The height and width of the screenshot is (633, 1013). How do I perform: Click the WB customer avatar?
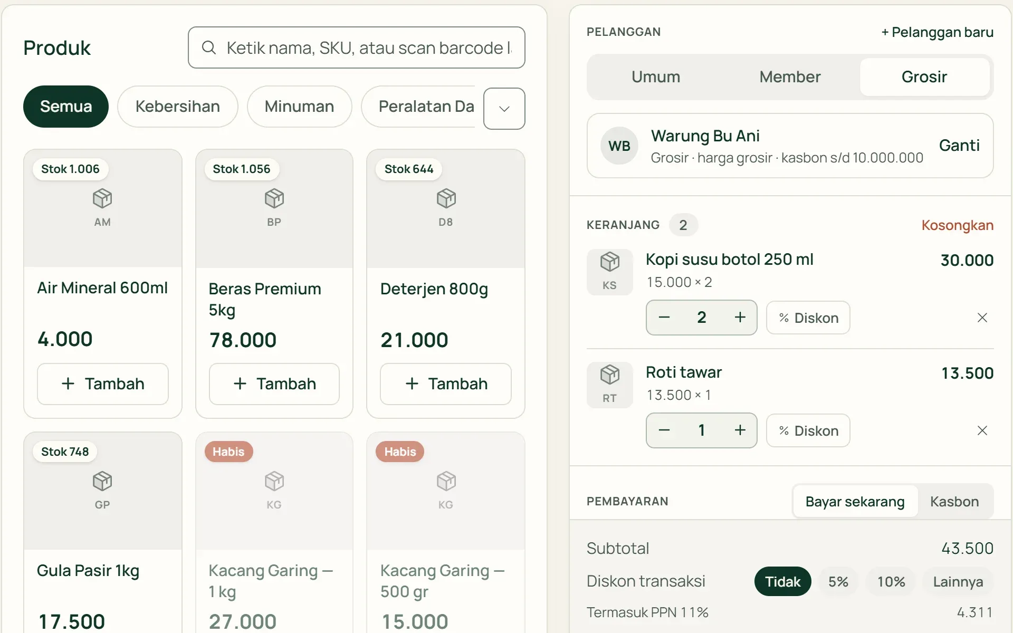[619, 146]
